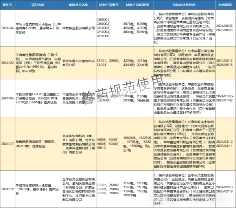Select approval number 2024022 cell

(7, 63)
